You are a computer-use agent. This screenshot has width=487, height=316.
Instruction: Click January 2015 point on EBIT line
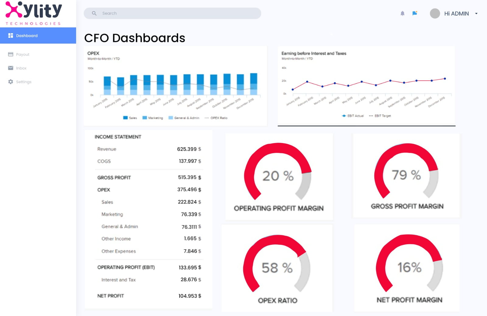point(293,90)
